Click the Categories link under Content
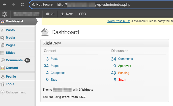This screenshot has height=106, width=173. [58, 73]
